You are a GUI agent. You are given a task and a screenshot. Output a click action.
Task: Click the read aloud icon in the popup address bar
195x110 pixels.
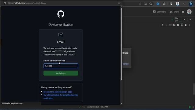tap(119, 3)
